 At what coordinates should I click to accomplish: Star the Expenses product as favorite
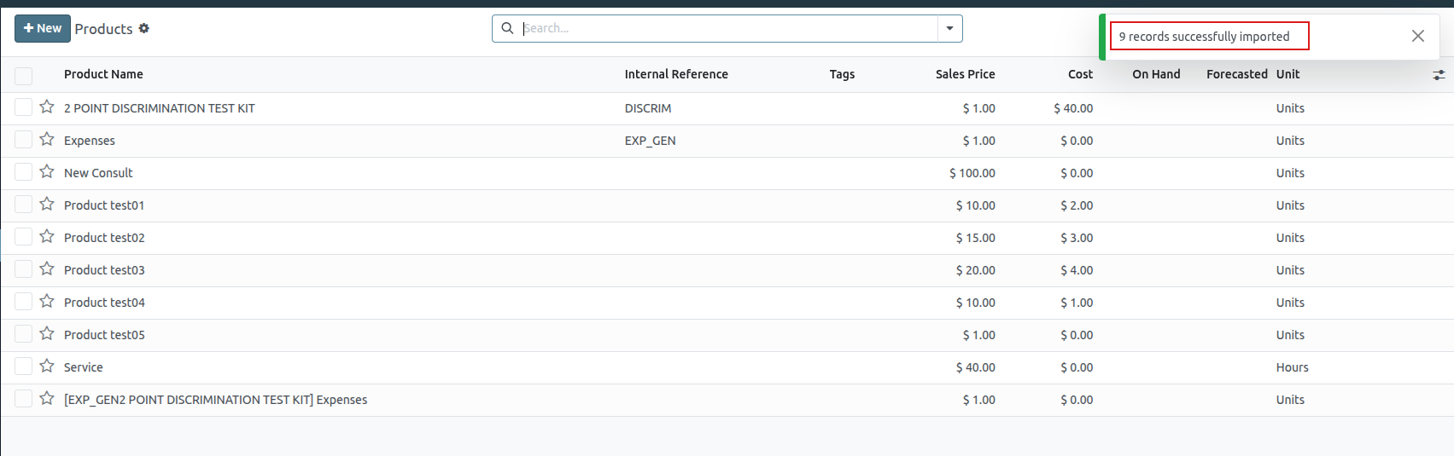(47, 140)
